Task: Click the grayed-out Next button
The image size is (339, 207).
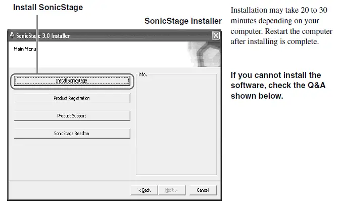Action: pyautogui.click(x=172, y=190)
